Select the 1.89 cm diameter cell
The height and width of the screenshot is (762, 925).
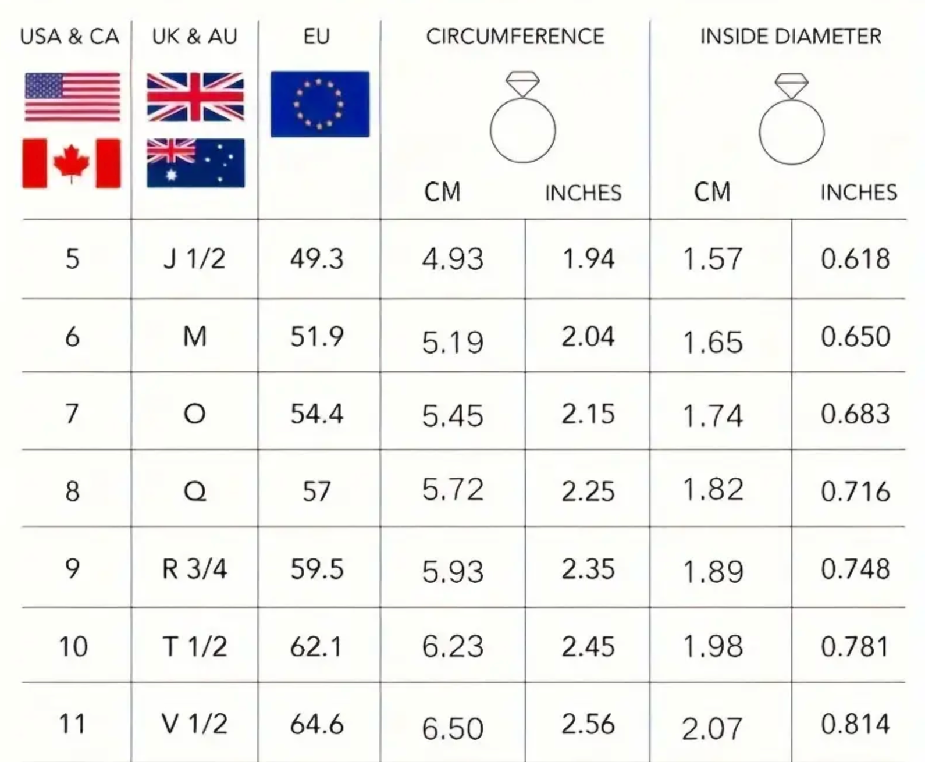coord(713,571)
